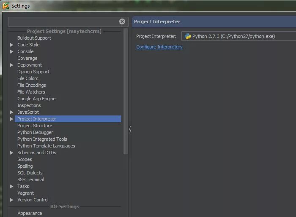This screenshot has height=217, width=296.
Task: Select the Schemas and DTDs entry
Action: click(x=37, y=153)
